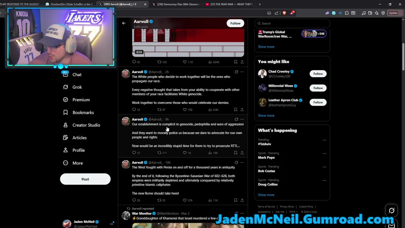Open the Brave Rewards triangle icon

(292, 13)
